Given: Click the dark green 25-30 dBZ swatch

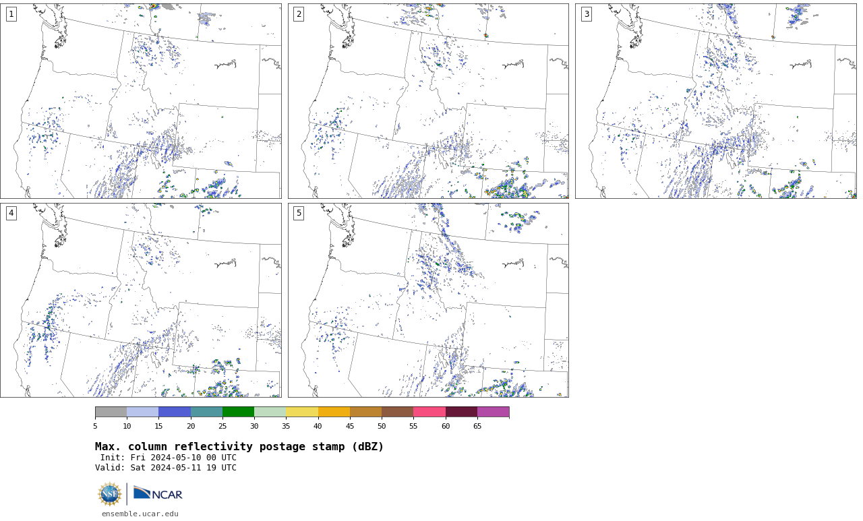Looking at the screenshot, I should [238, 412].
